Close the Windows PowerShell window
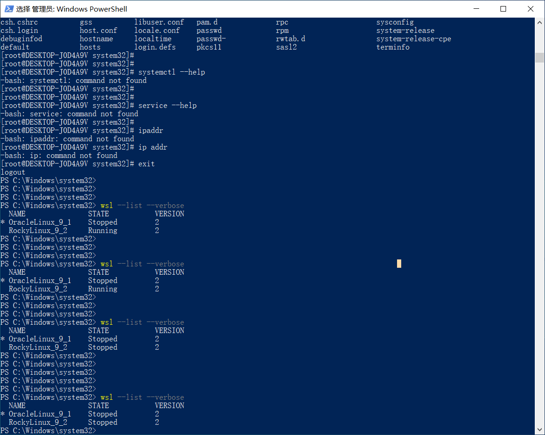This screenshot has width=545, height=435. [x=531, y=9]
